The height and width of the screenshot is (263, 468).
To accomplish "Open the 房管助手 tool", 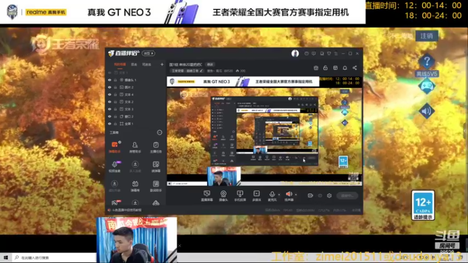I will point(135,147).
